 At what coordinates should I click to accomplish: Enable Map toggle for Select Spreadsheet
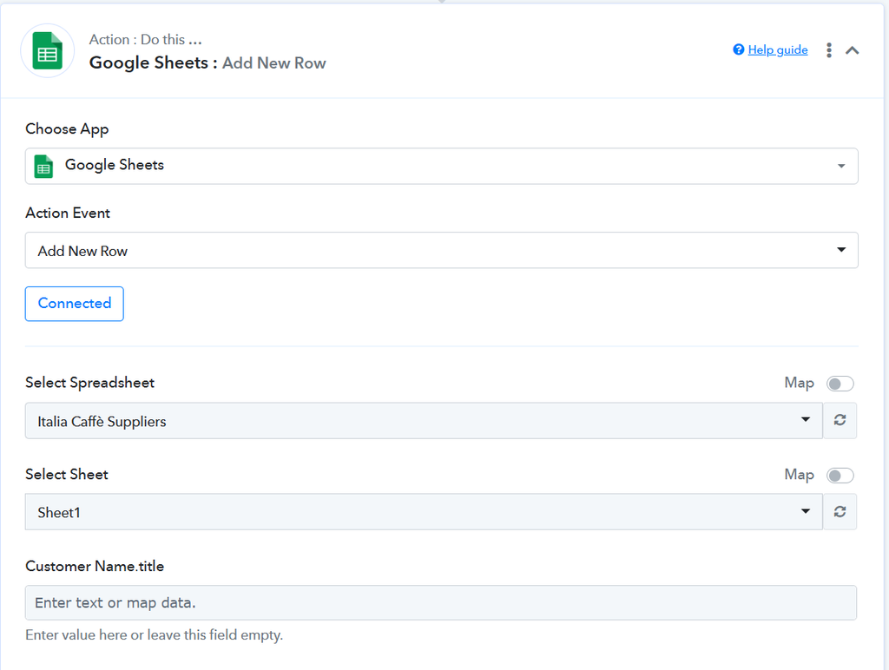point(840,384)
